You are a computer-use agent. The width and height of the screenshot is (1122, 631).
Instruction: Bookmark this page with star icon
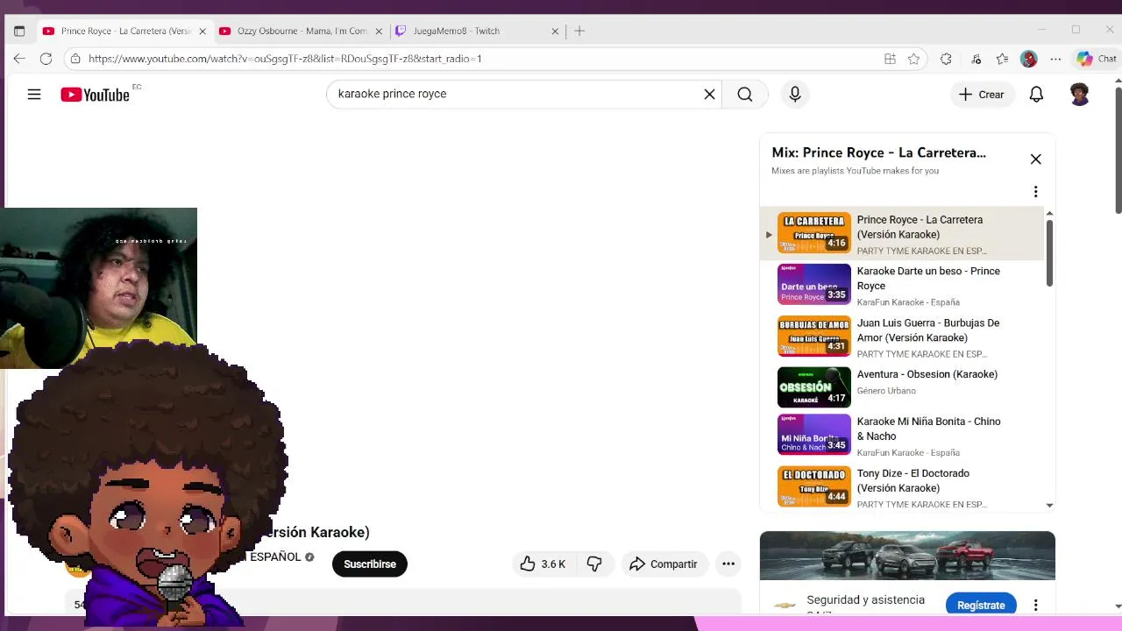pyautogui.click(x=913, y=59)
